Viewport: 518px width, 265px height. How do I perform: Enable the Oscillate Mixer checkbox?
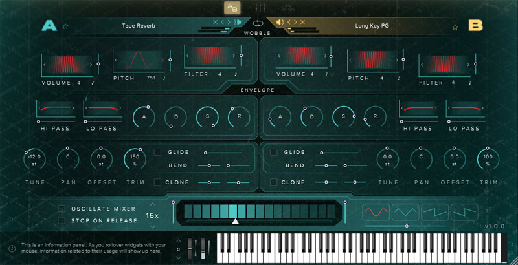pos(62,208)
